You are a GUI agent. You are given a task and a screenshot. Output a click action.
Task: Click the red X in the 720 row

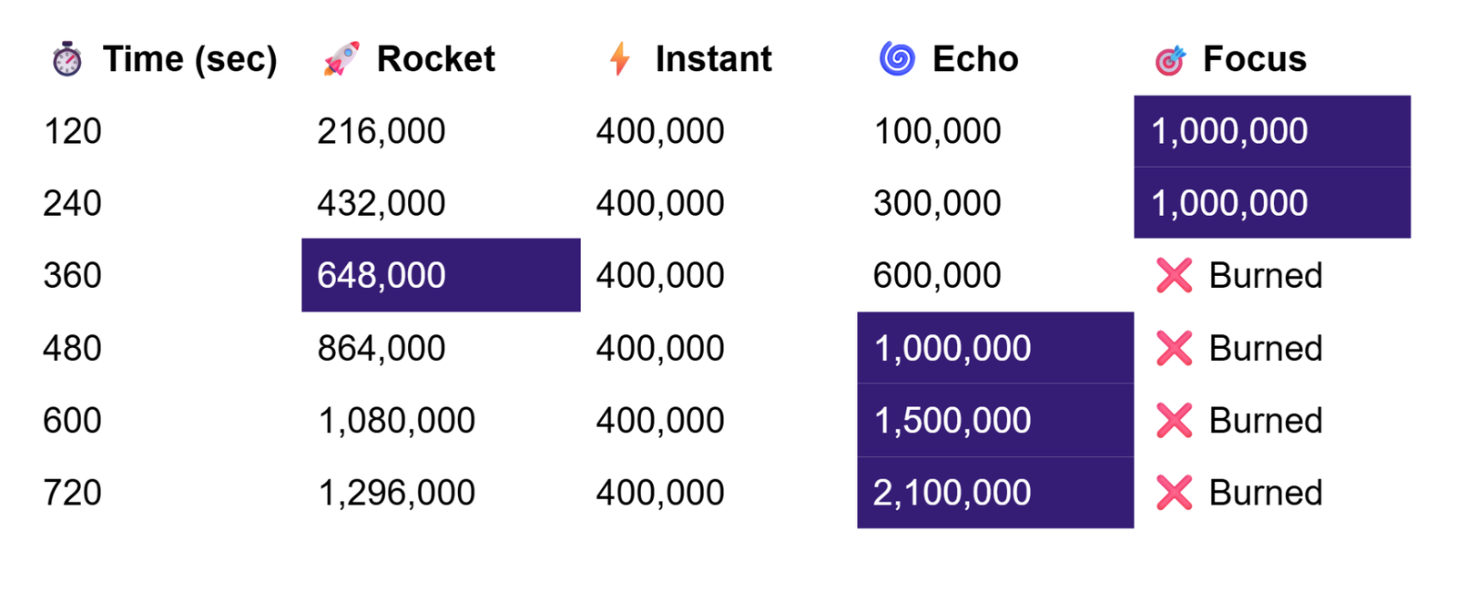pyautogui.click(x=1174, y=493)
